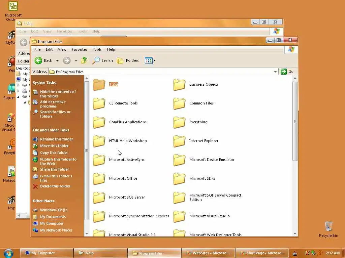Go up one folder level
This screenshot has width=345, height=258.
point(84,60)
